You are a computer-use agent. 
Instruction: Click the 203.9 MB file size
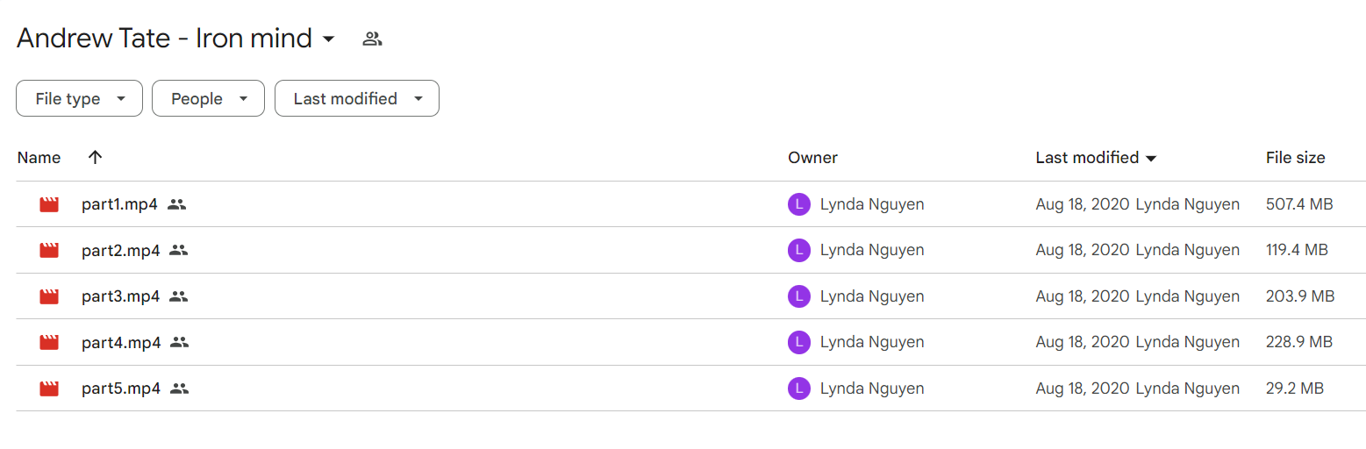click(1300, 296)
